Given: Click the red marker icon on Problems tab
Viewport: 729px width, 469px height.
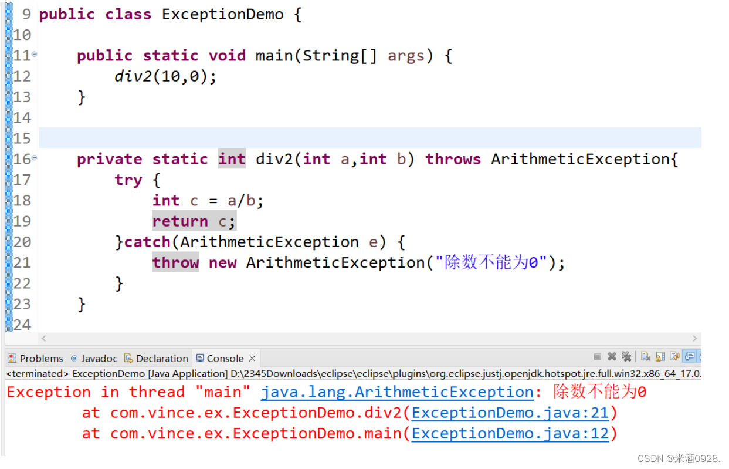Looking at the screenshot, I should point(11,358).
